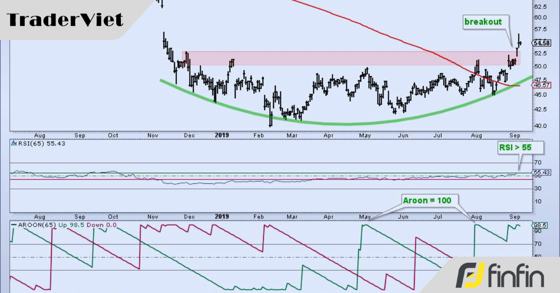
Task: Click the finfin brand text
Action: pos(517,276)
